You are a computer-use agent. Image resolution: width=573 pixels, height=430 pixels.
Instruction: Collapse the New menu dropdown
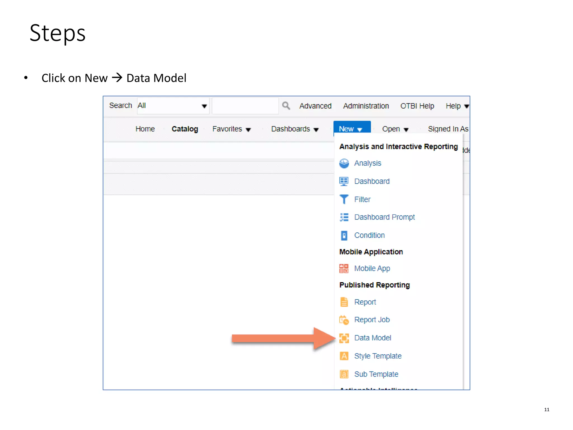coord(352,128)
